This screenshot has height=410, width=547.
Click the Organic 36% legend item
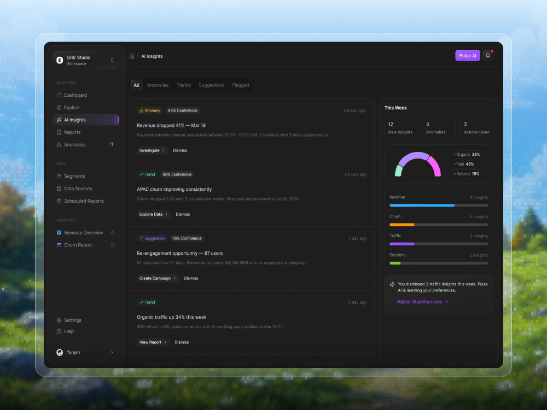pyautogui.click(x=467, y=155)
